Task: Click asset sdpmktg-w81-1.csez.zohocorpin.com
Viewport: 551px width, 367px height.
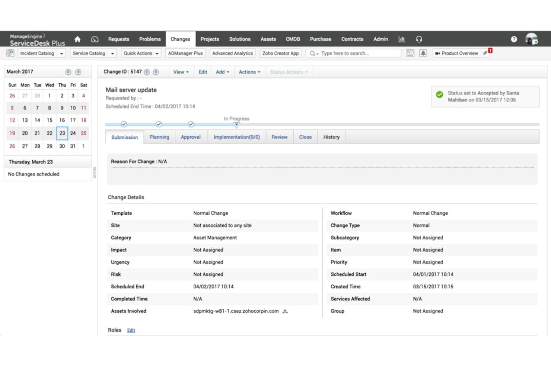Action: pos(236,311)
